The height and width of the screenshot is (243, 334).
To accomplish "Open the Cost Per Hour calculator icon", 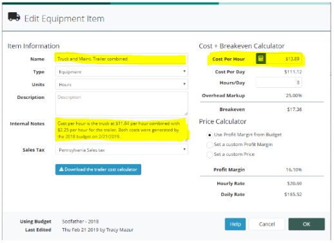I will click(260, 59).
